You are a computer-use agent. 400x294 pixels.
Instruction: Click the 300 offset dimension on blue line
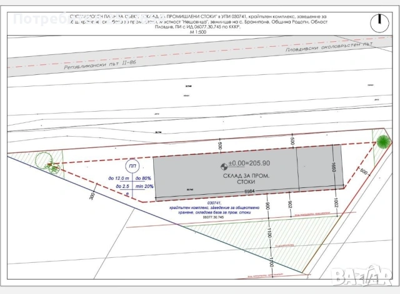92,195
